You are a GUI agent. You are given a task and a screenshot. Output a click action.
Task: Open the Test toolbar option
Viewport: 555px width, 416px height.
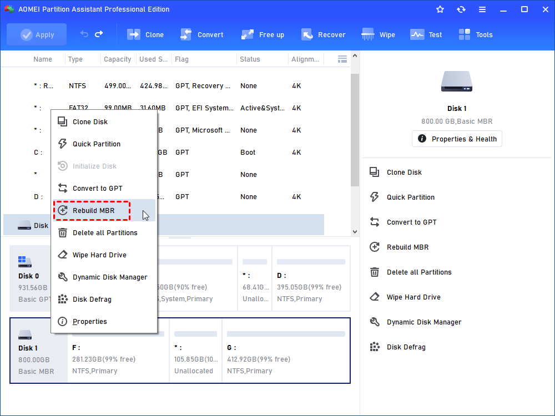click(426, 34)
